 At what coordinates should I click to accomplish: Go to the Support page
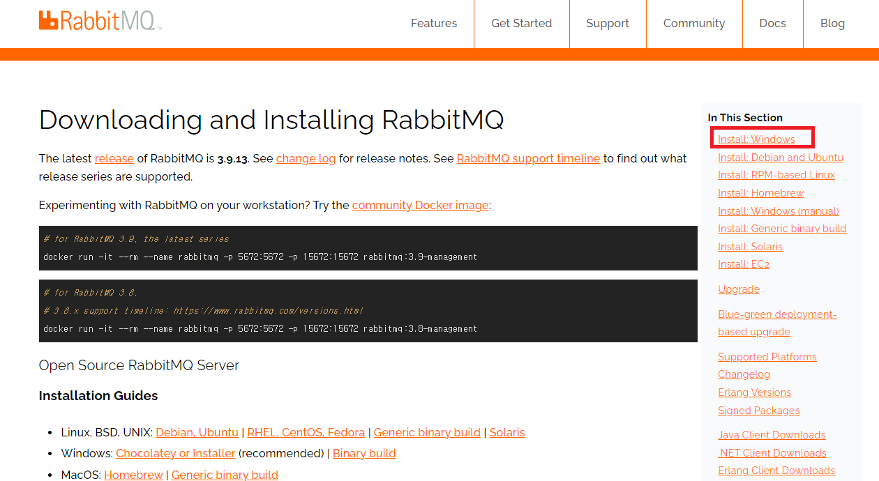608,23
